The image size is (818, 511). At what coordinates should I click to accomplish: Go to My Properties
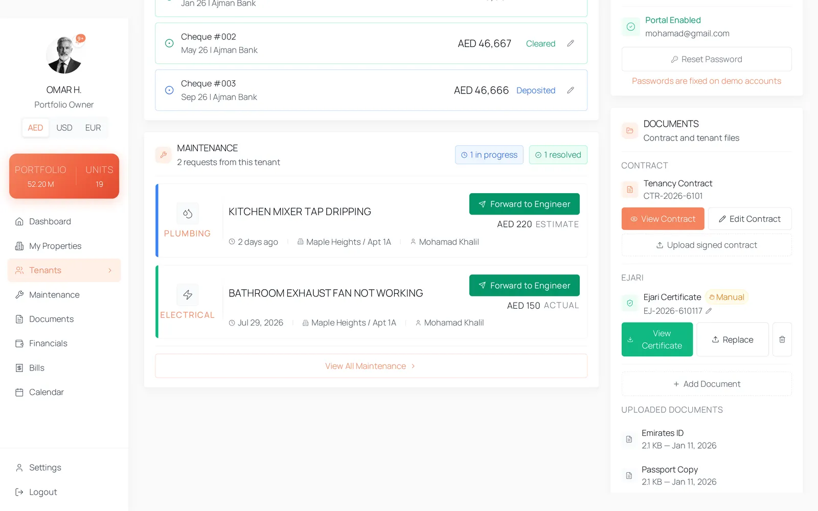tap(64, 246)
